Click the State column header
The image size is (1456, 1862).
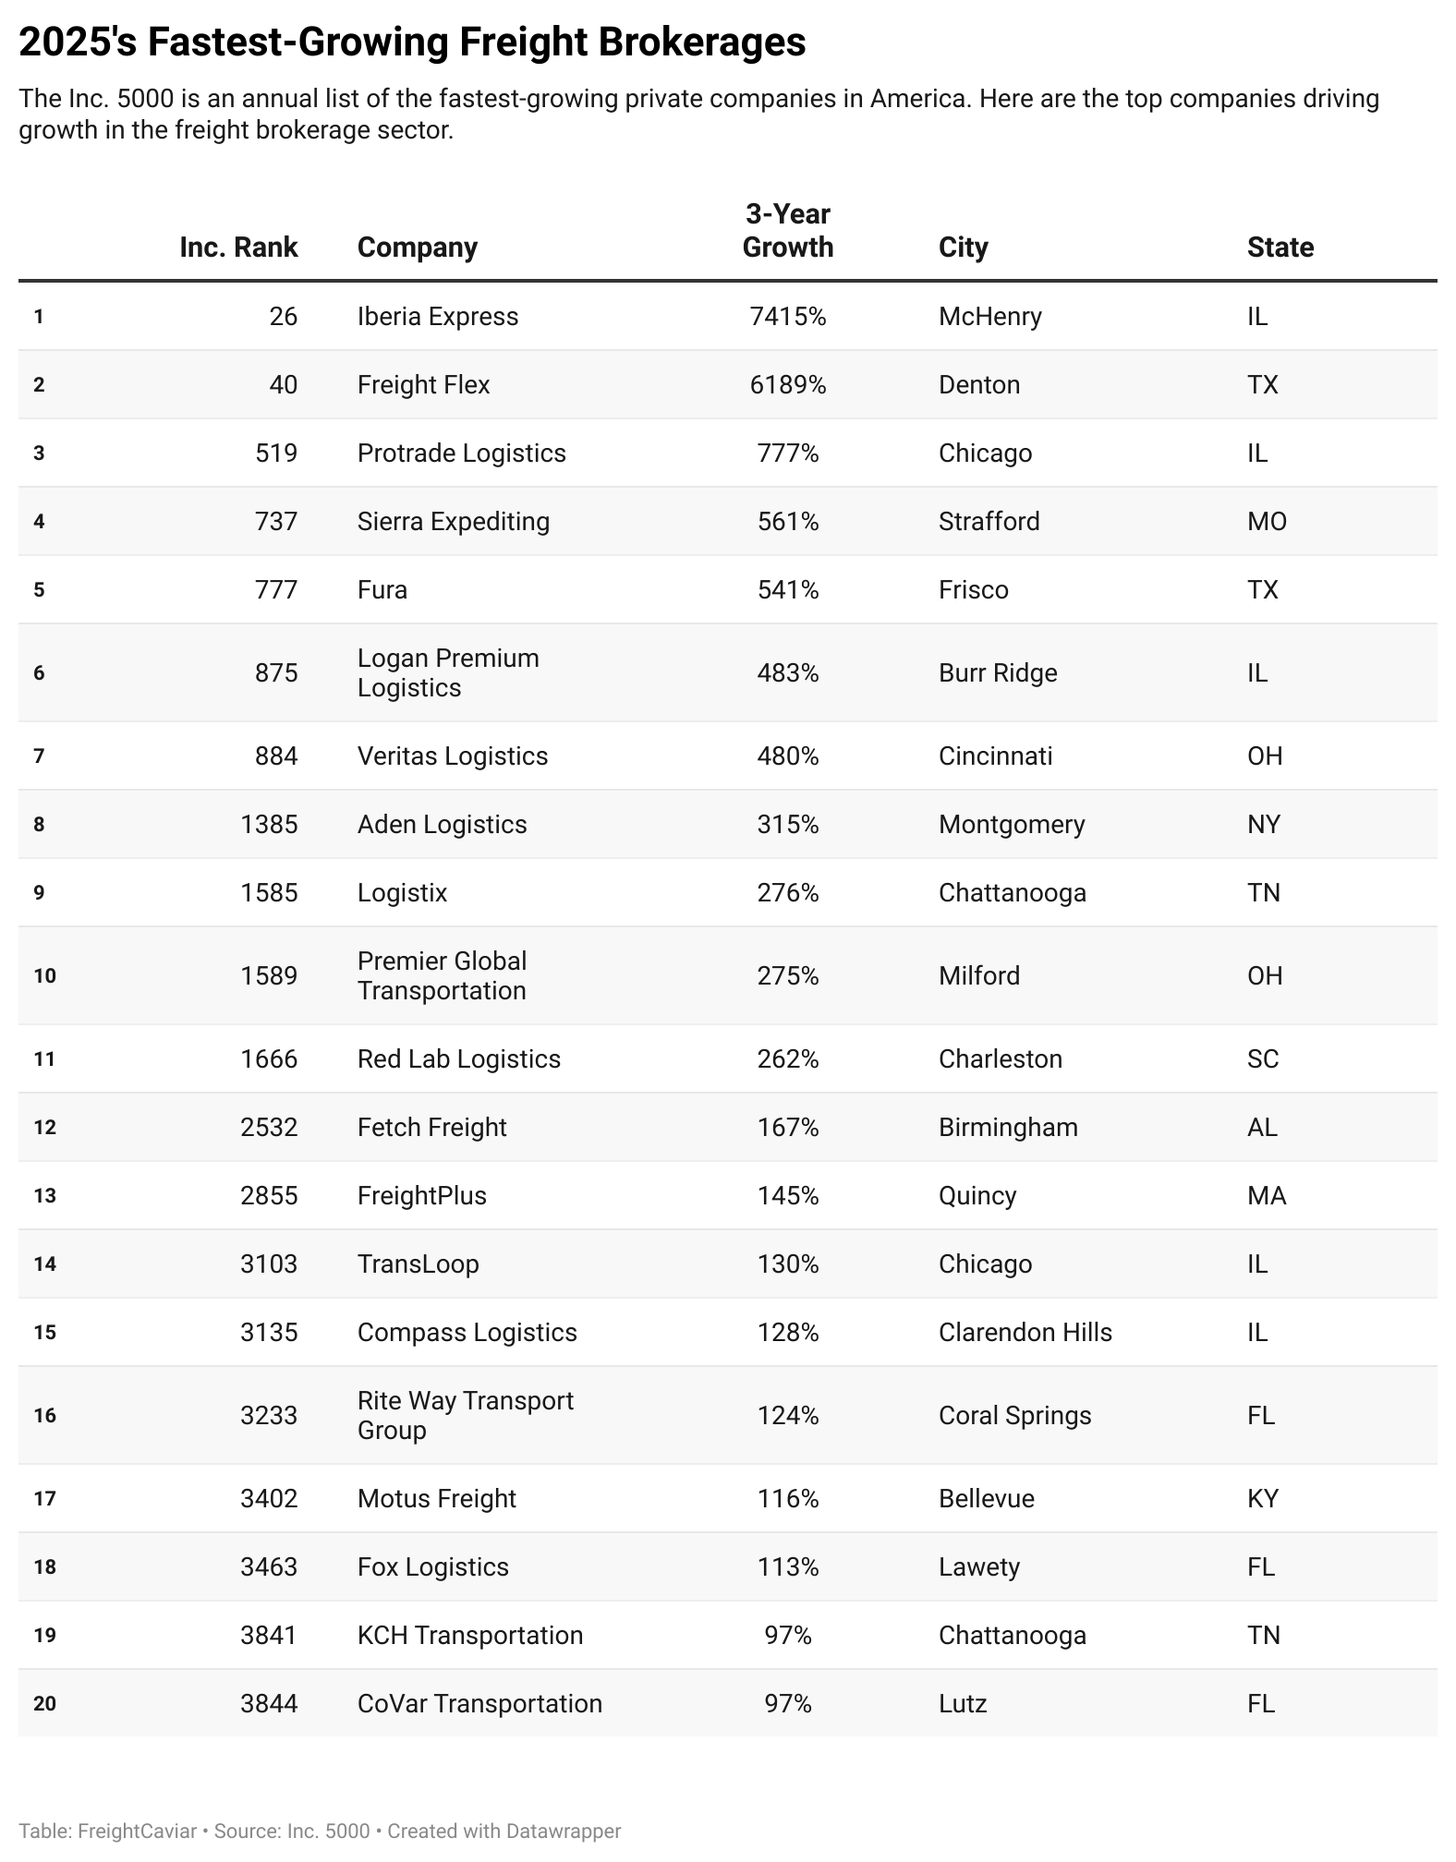pos(1280,248)
